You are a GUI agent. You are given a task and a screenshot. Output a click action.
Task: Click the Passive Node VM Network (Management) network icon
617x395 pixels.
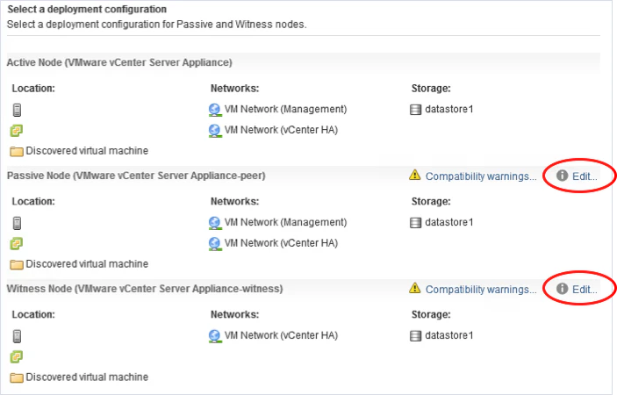tap(215, 223)
